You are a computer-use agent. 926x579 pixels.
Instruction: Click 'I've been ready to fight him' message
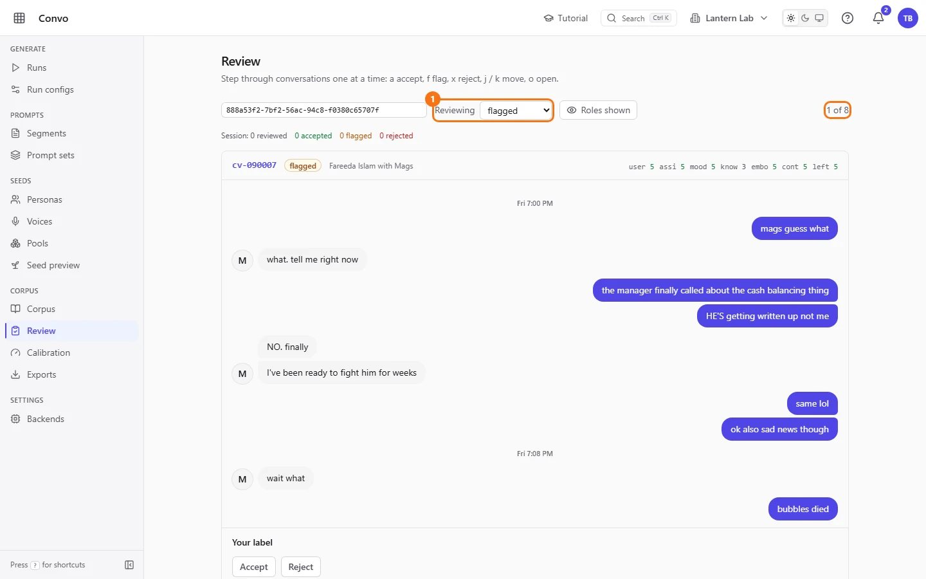pos(341,372)
